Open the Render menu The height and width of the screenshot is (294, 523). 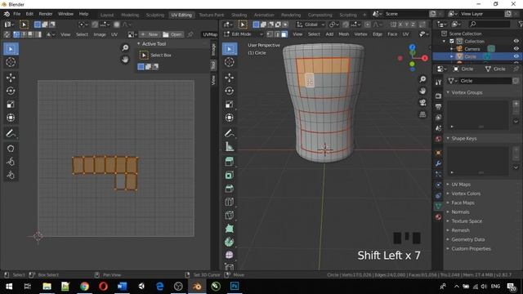pos(46,14)
